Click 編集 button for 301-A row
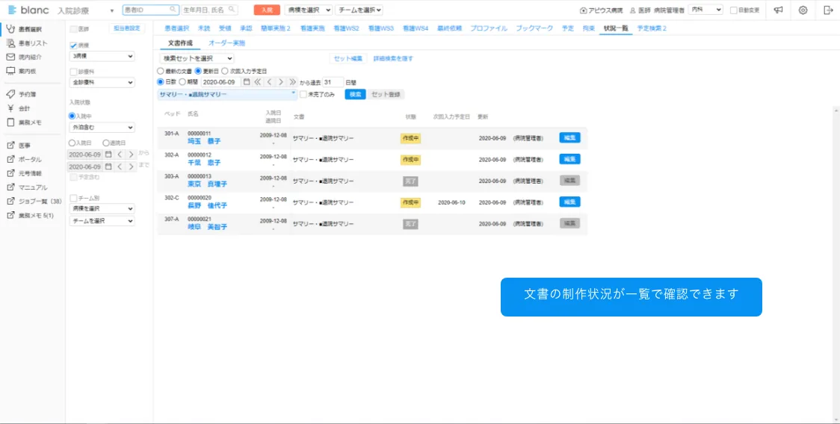840x424 pixels. pyautogui.click(x=570, y=137)
